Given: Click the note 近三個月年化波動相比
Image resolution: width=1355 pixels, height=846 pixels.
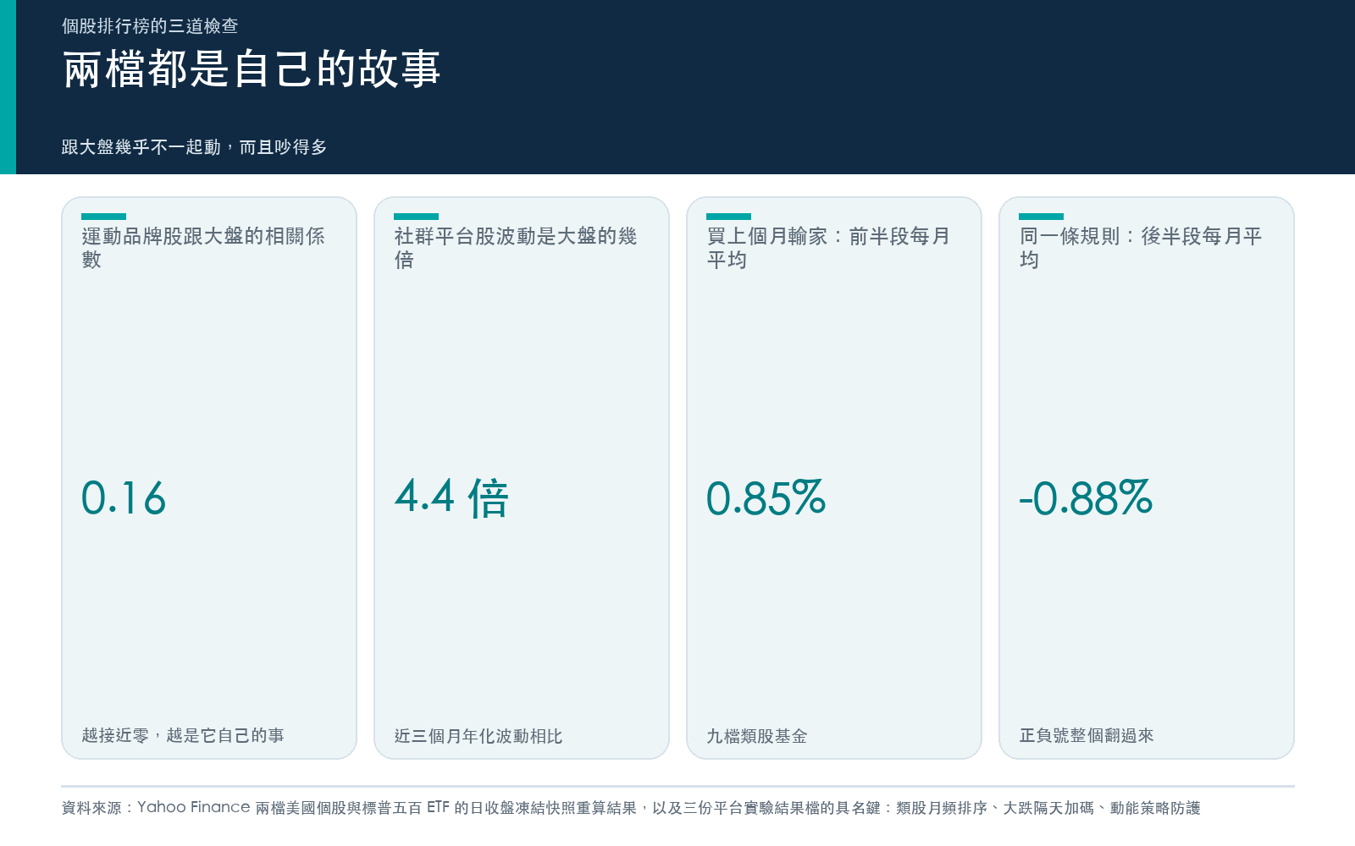Looking at the screenshot, I should tap(478, 736).
